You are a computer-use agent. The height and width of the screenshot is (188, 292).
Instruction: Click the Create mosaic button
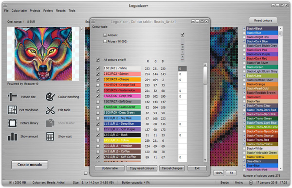tap(30, 165)
